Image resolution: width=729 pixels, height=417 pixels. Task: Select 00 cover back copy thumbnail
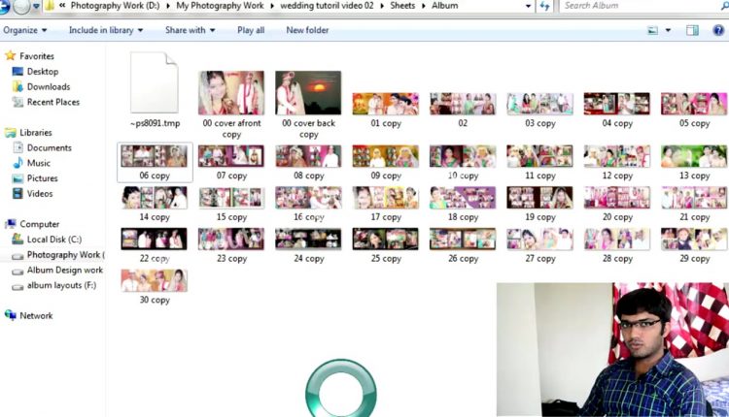[308, 93]
